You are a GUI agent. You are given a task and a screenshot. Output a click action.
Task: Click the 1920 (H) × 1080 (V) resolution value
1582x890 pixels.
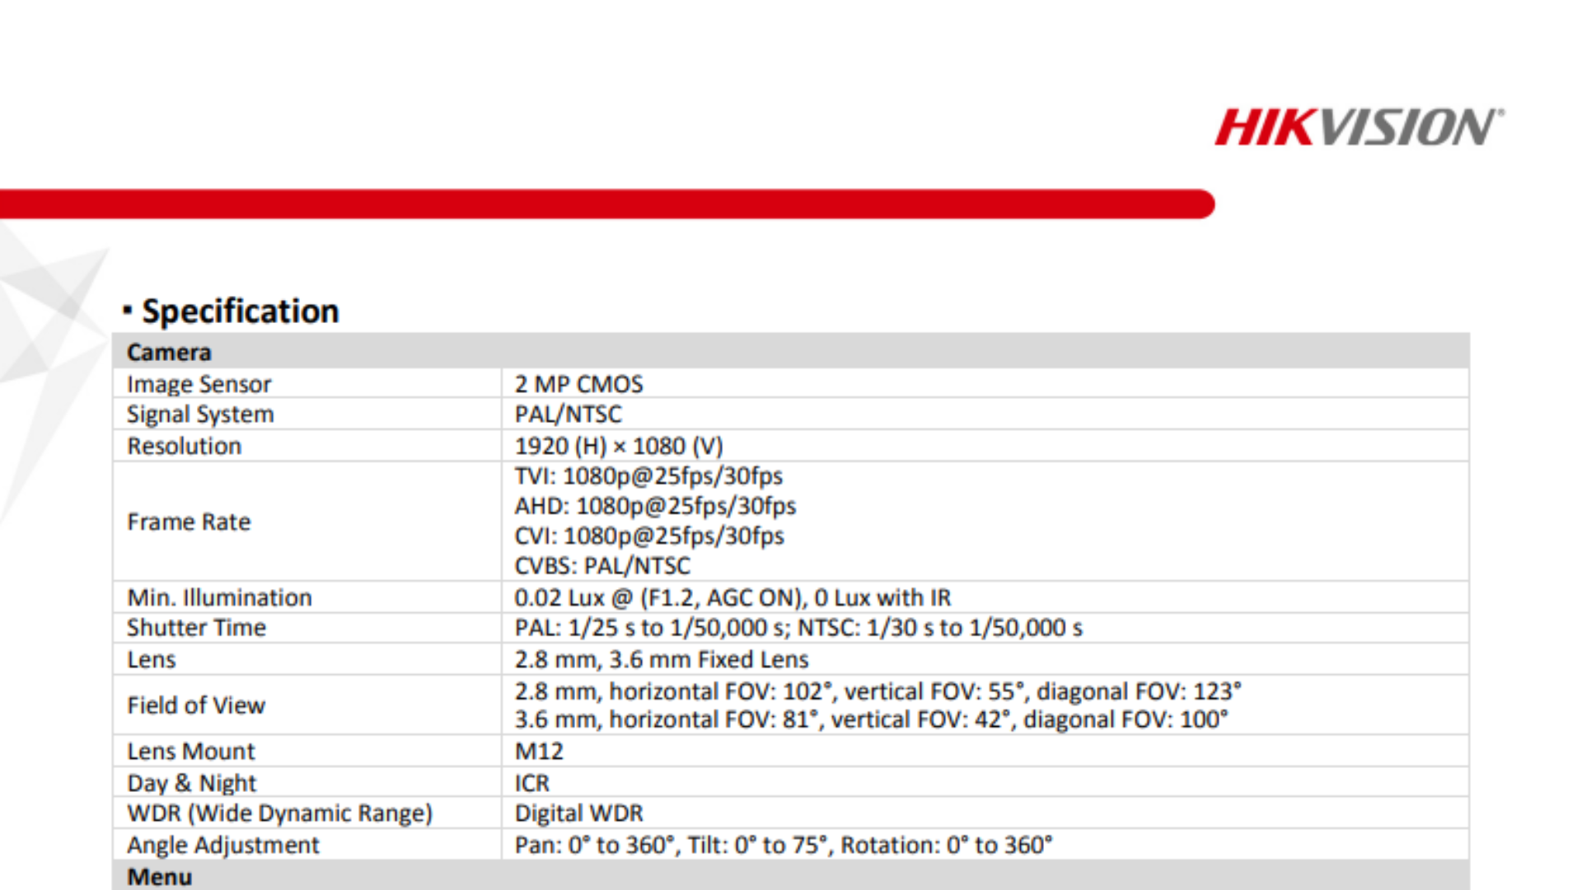(x=619, y=445)
